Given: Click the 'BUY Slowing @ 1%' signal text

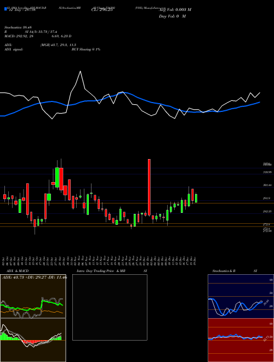Looking at the screenshot, I should point(86,49).
